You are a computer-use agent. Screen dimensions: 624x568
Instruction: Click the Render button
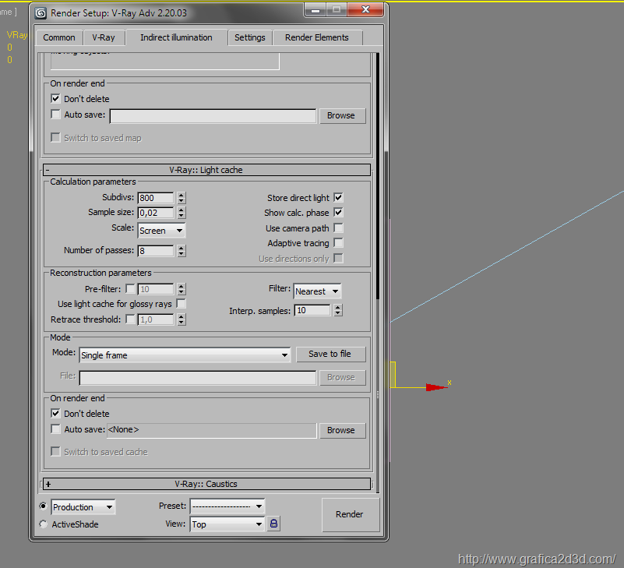(x=350, y=514)
